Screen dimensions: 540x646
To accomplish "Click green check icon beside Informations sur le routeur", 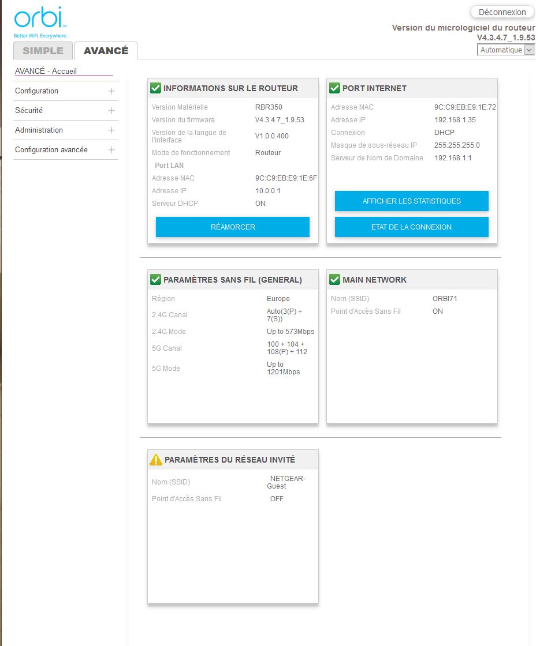I will coord(155,88).
